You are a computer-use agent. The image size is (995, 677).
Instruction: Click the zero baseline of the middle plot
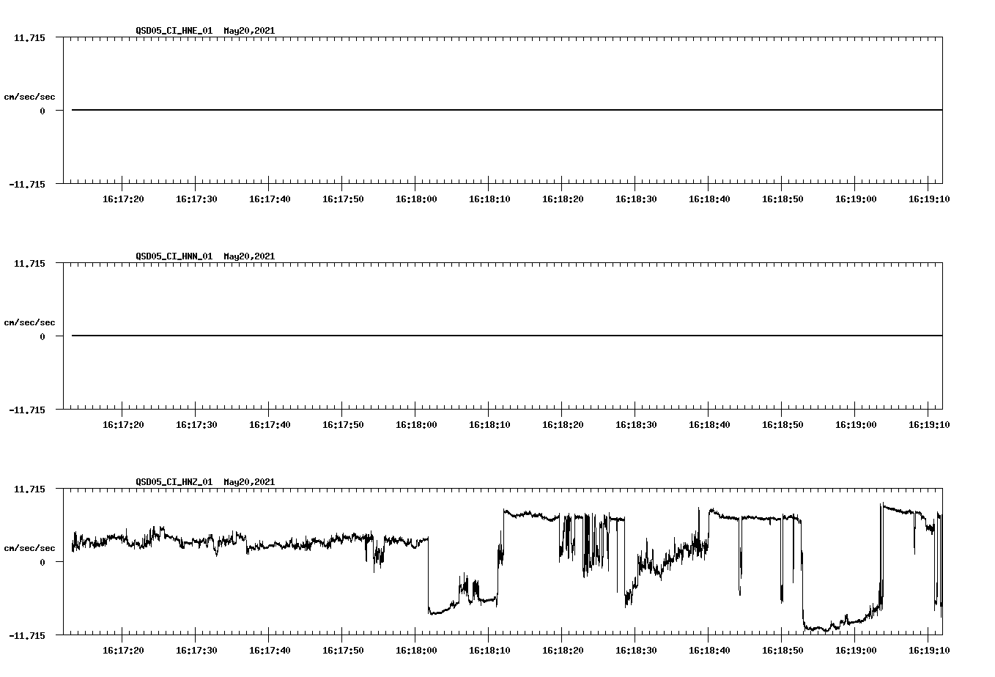[659, 336]
